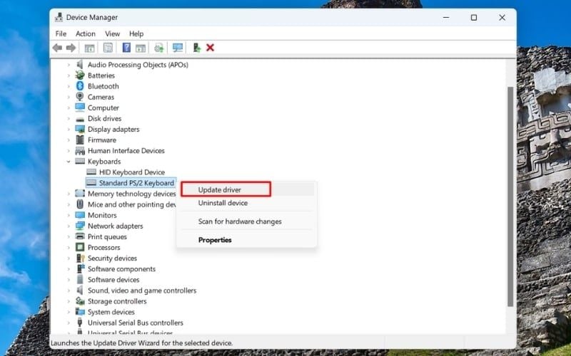Expand the Disk drives node
571x356 pixels.
69,118
